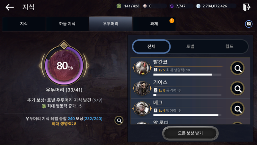Go back using the arrow icon

point(10,7)
